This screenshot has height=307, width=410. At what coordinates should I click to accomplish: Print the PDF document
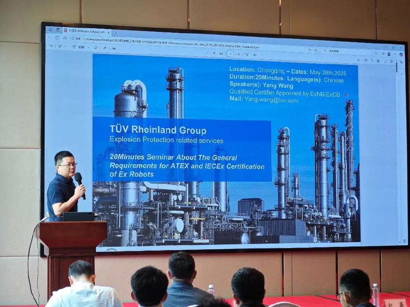tap(366, 60)
